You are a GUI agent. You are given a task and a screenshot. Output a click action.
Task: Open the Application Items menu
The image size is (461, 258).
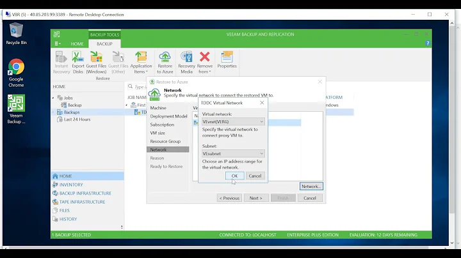coord(141,63)
